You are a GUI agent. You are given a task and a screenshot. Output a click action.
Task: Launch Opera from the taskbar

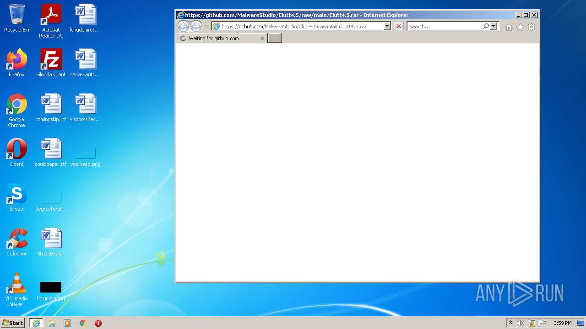click(98, 323)
